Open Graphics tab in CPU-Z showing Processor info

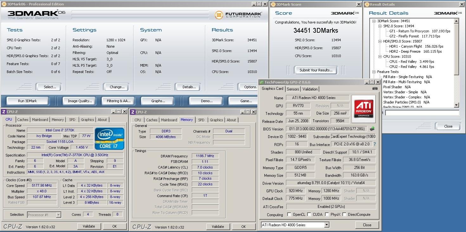tap(87, 120)
